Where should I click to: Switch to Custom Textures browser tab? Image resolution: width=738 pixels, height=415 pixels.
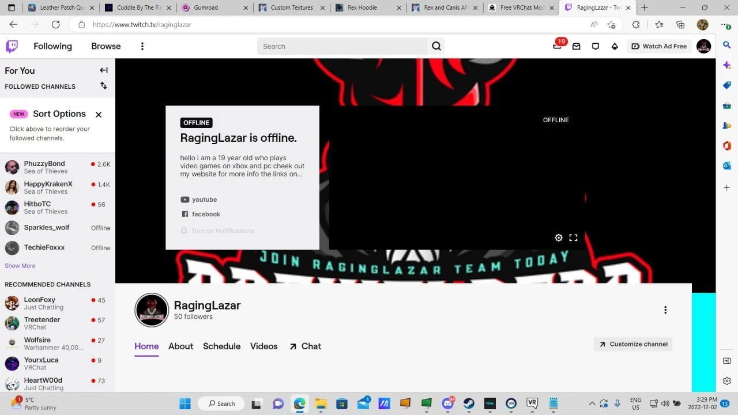coord(291,7)
